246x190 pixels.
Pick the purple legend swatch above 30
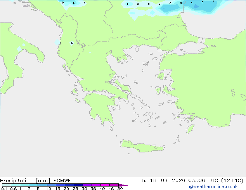click(87, 185)
